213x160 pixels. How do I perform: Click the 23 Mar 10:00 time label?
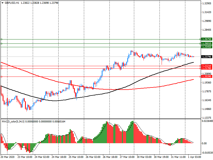[25, 157]
